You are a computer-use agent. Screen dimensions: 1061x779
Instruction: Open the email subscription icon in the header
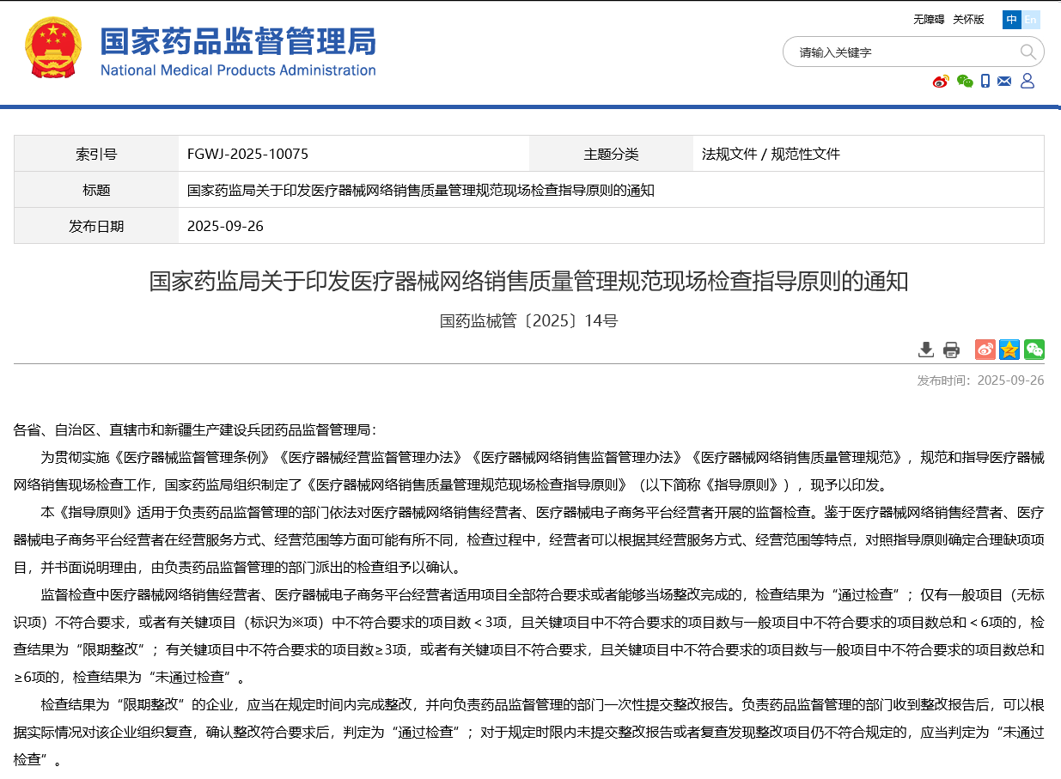coord(1004,81)
